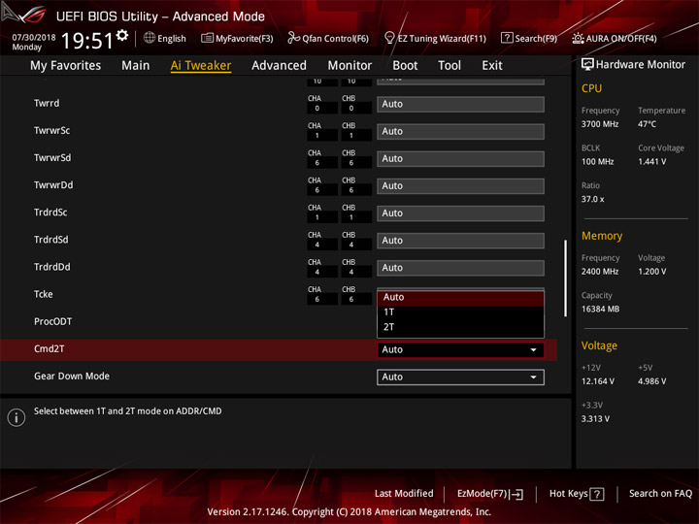Click the Hot Keys question icon
The image size is (699, 524).
tap(596, 494)
